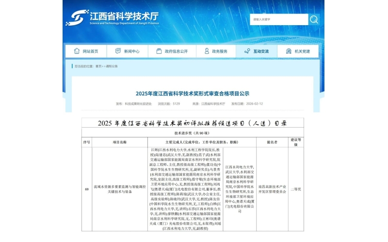Open the 互动交流 nav item
Screen dimensions: 388x242
(257, 51)
